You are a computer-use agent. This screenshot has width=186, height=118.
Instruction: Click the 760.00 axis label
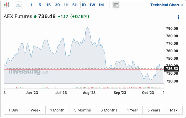coord(172,51)
